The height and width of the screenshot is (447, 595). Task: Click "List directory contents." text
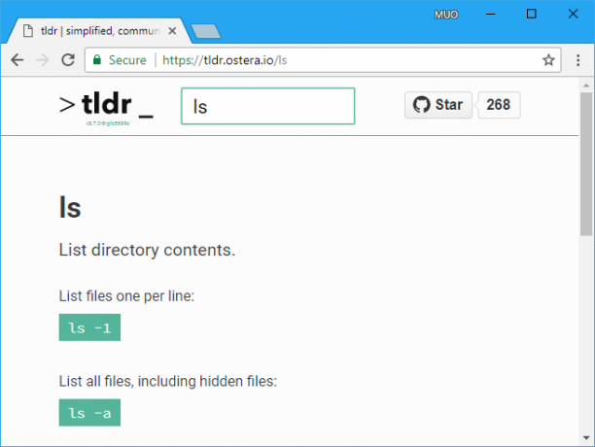click(x=147, y=251)
